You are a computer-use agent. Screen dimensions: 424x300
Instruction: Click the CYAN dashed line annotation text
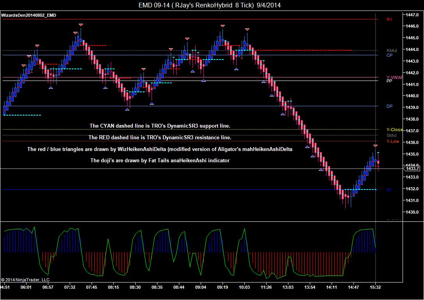pyautogui.click(x=160, y=126)
